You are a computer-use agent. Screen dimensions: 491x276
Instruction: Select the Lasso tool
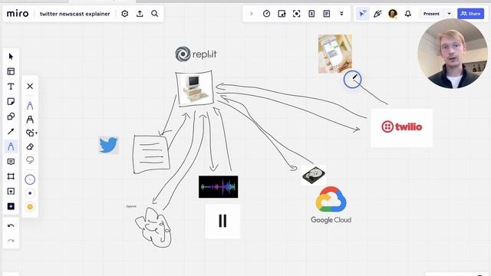coord(30,160)
